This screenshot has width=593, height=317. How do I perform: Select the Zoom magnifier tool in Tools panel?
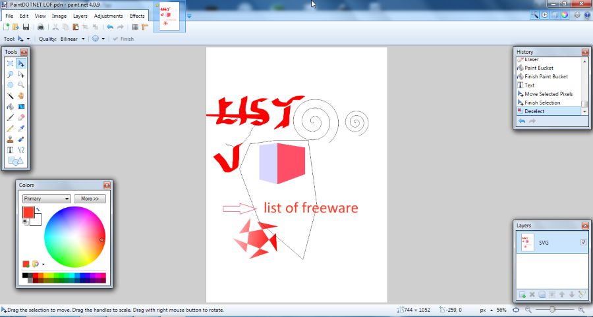[x=21, y=85]
